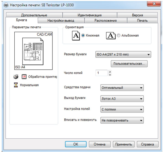Screen dimensions: 163x152
Task: Open the Вписать и повернуть dropdown
Action: [x=122, y=120]
